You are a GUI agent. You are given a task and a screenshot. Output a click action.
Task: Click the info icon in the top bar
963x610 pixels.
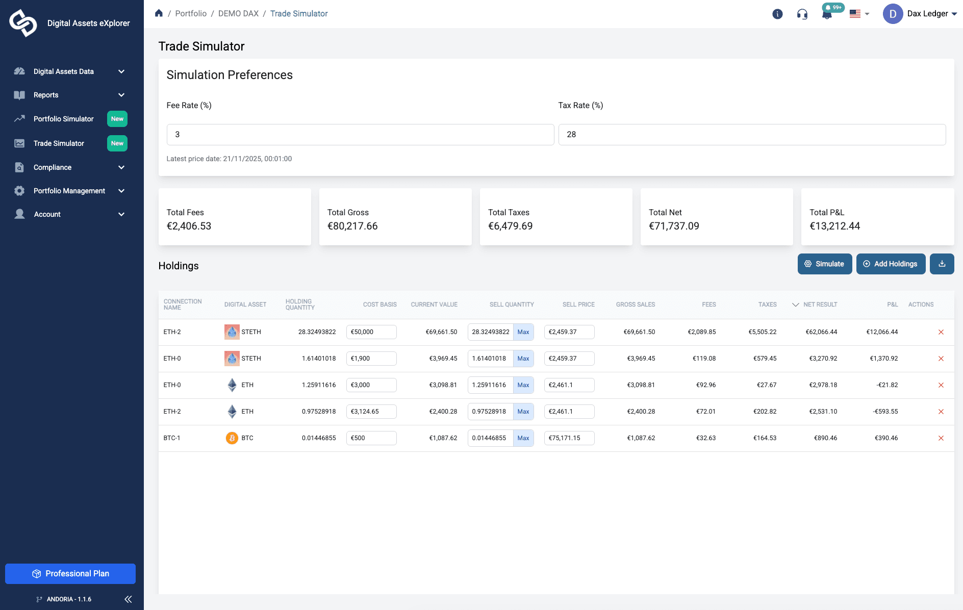777,14
